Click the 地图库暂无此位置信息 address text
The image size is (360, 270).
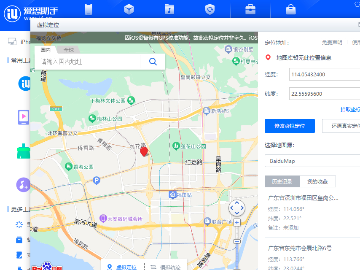pyautogui.click(x=304, y=58)
